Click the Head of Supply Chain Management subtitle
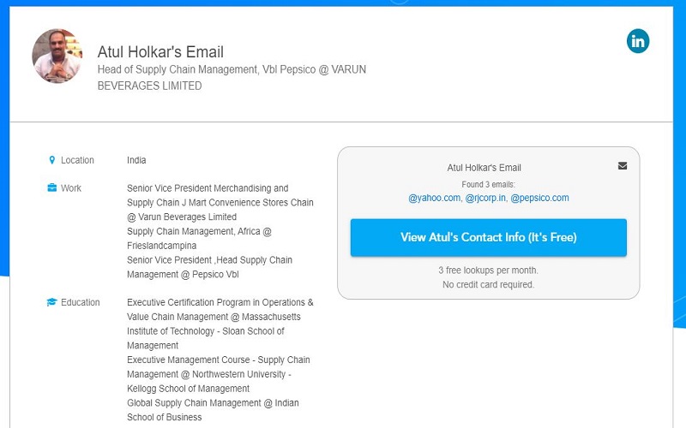This screenshot has width=686, height=428. tap(232, 77)
